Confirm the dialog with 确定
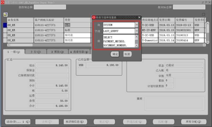The width and height of the screenshot is (212, 127). pos(115,54)
